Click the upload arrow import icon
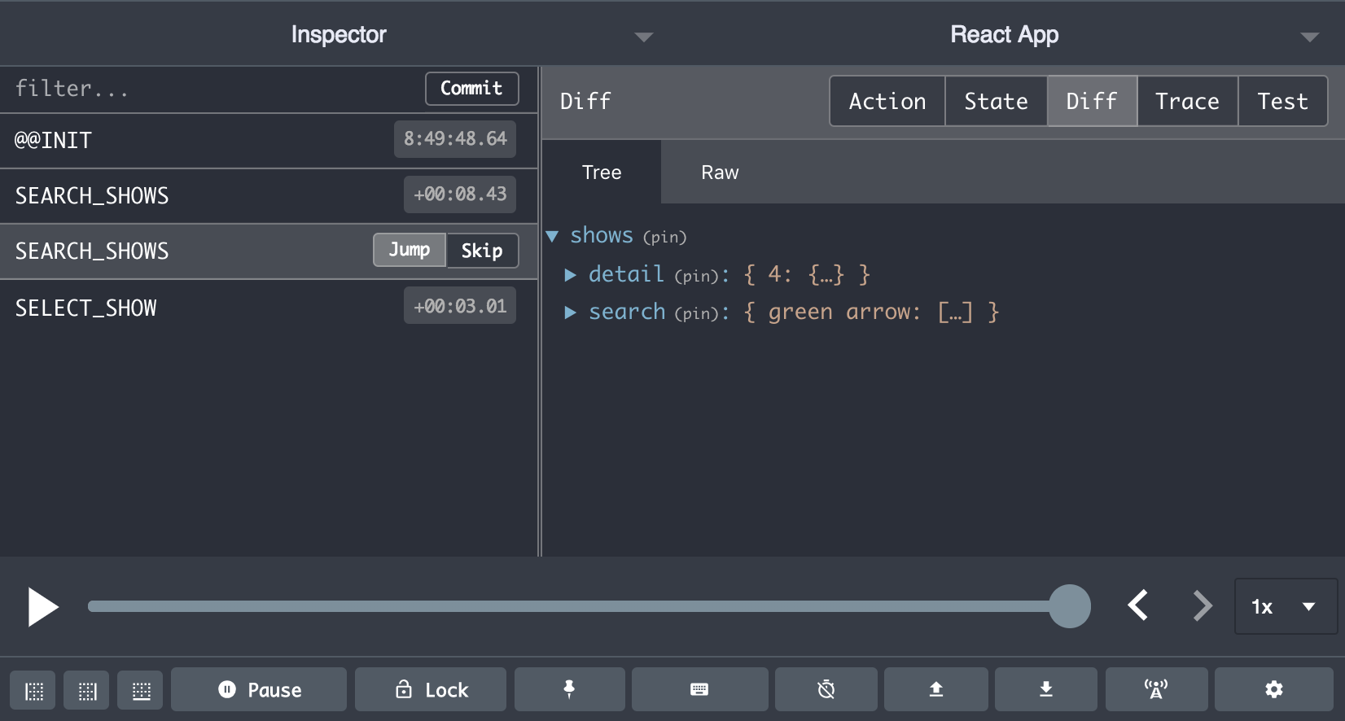This screenshot has width=1345, height=721. (x=935, y=690)
